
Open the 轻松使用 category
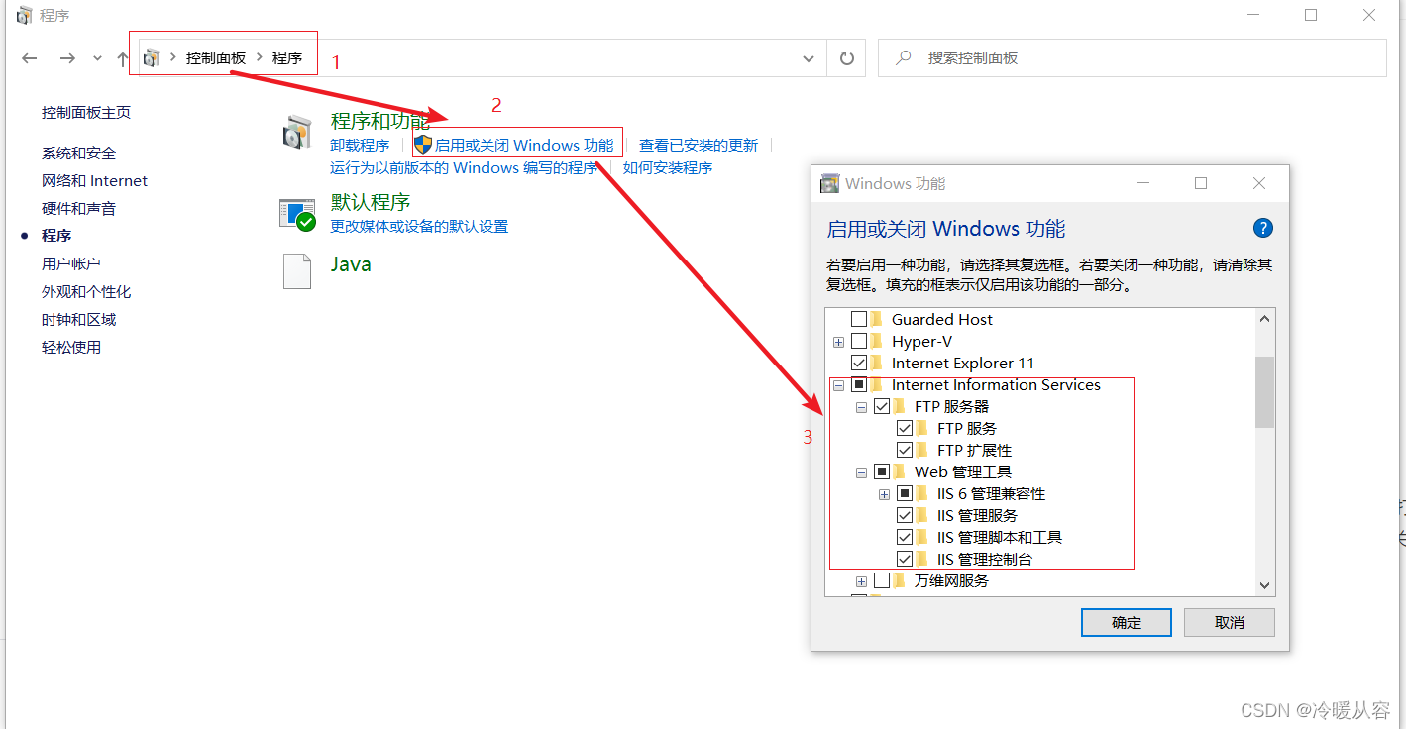pos(71,348)
